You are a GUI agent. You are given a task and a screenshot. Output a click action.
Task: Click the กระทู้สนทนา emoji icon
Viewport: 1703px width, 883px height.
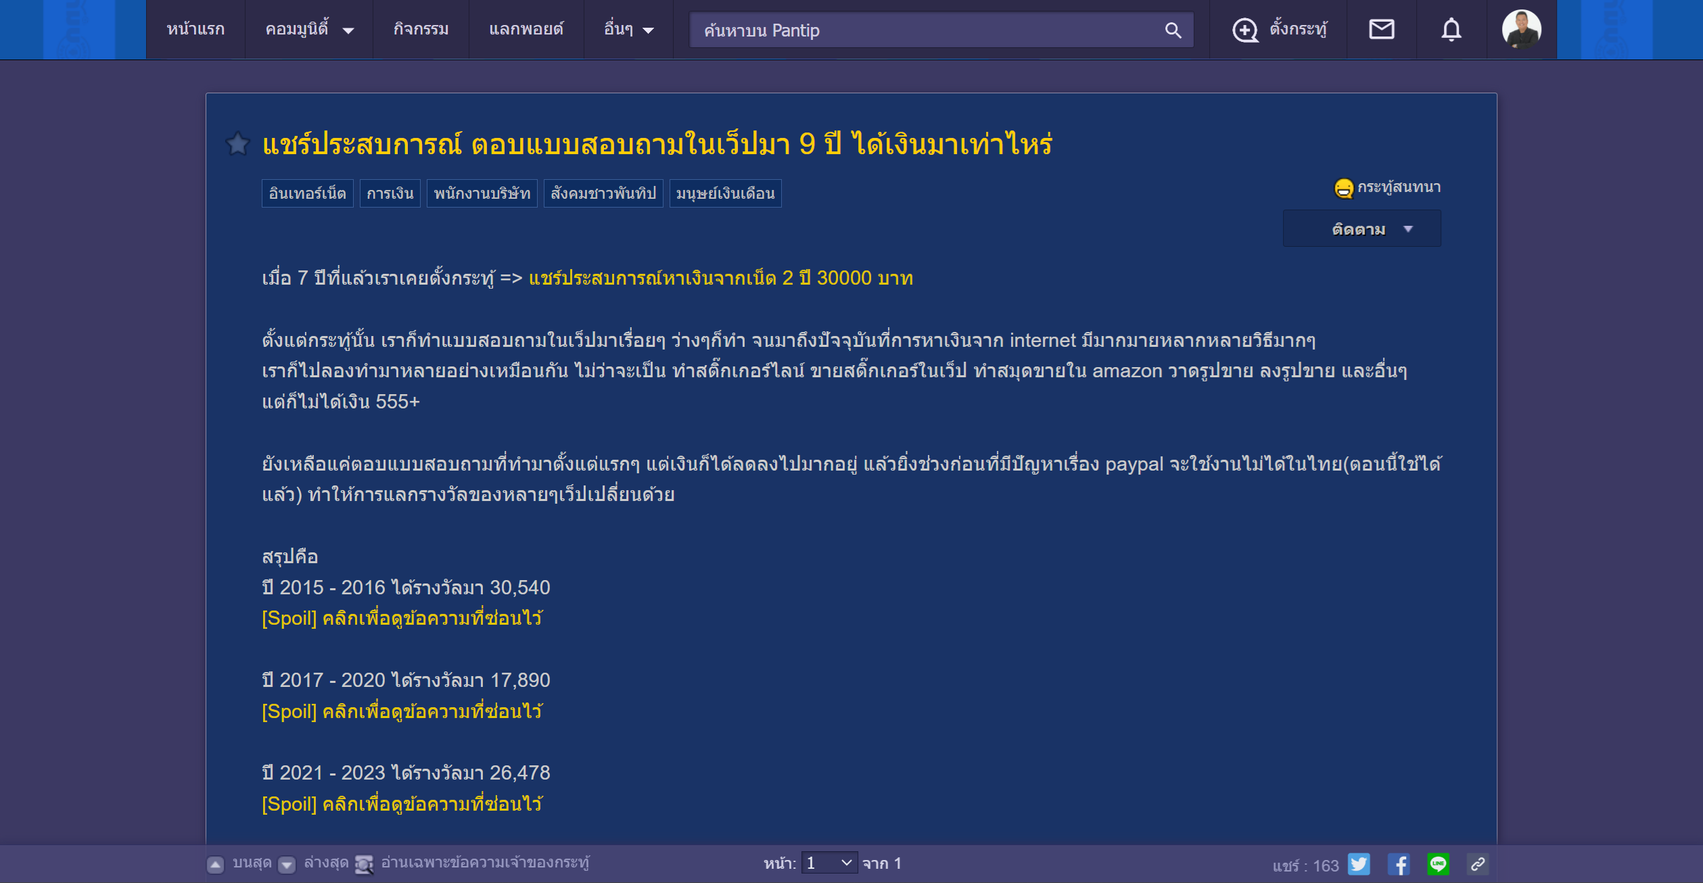[1343, 188]
